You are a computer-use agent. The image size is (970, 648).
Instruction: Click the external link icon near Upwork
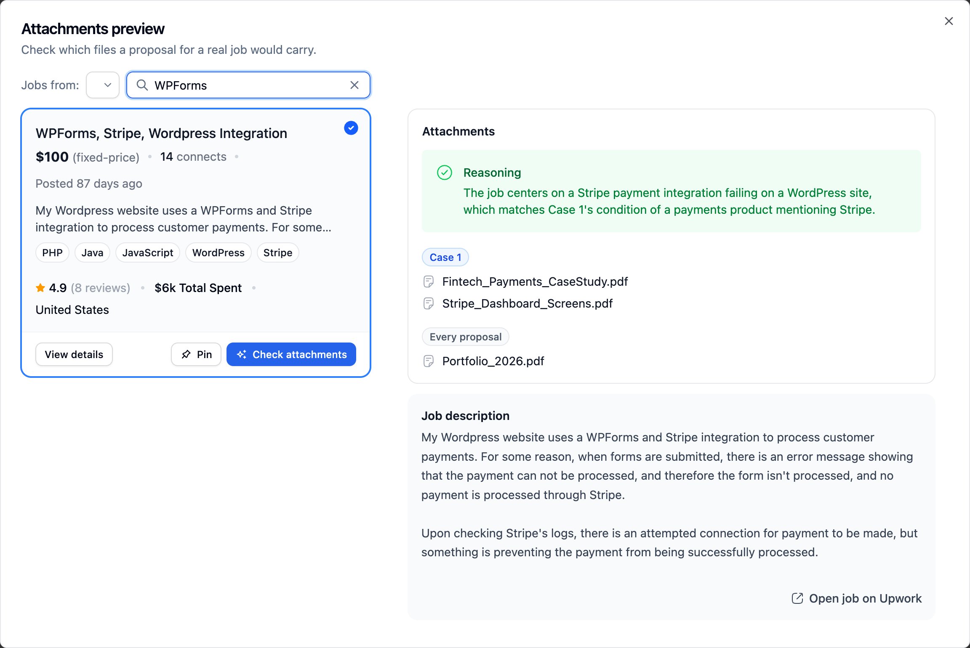coord(797,598)
